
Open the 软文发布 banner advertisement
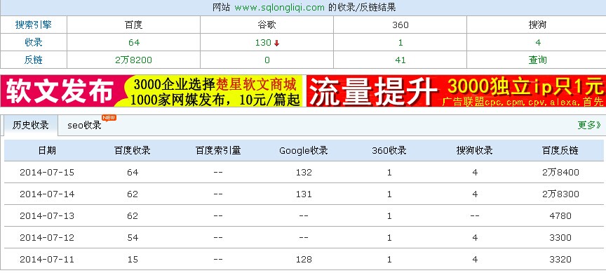(153, 91)
